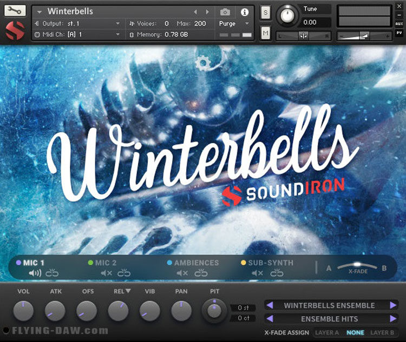This screenshot has width=406, height=342.
Task: Toggle Mic 2 muted speaker icon
Action: point(107,273)
